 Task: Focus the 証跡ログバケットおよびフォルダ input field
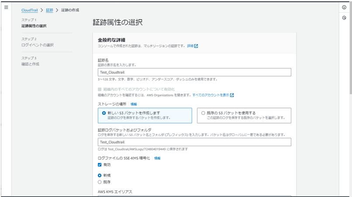[194, 142]
